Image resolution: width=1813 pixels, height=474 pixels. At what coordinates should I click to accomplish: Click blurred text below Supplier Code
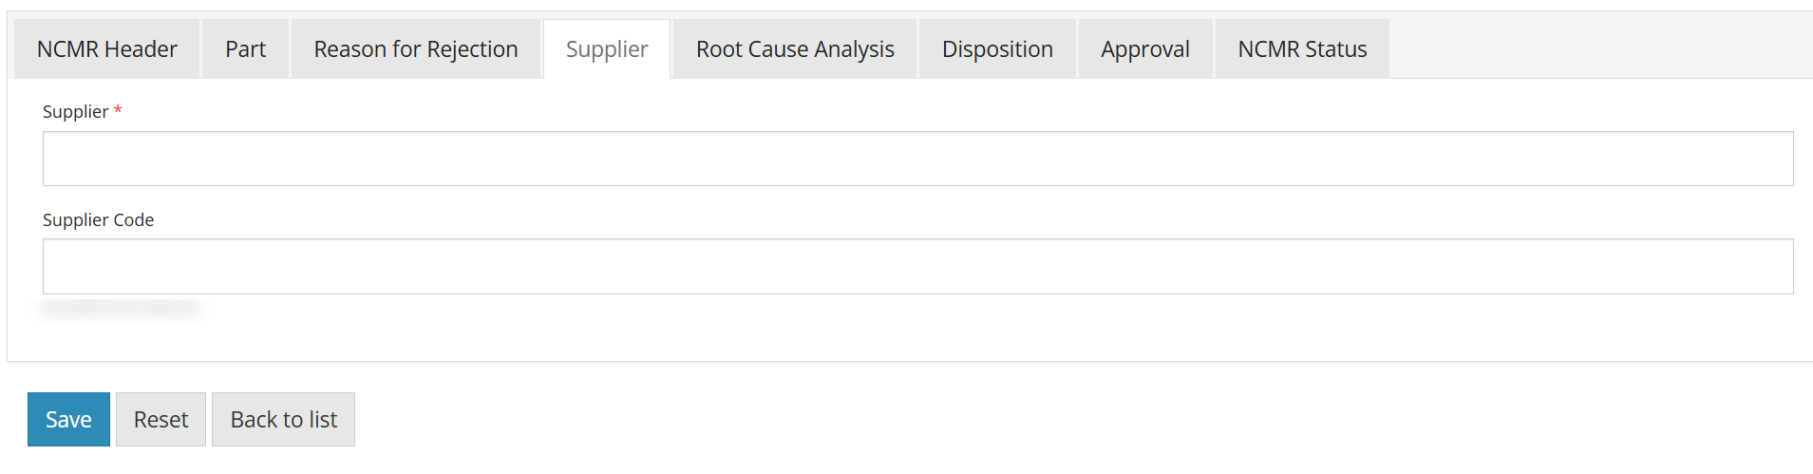[x=120, y=308]
